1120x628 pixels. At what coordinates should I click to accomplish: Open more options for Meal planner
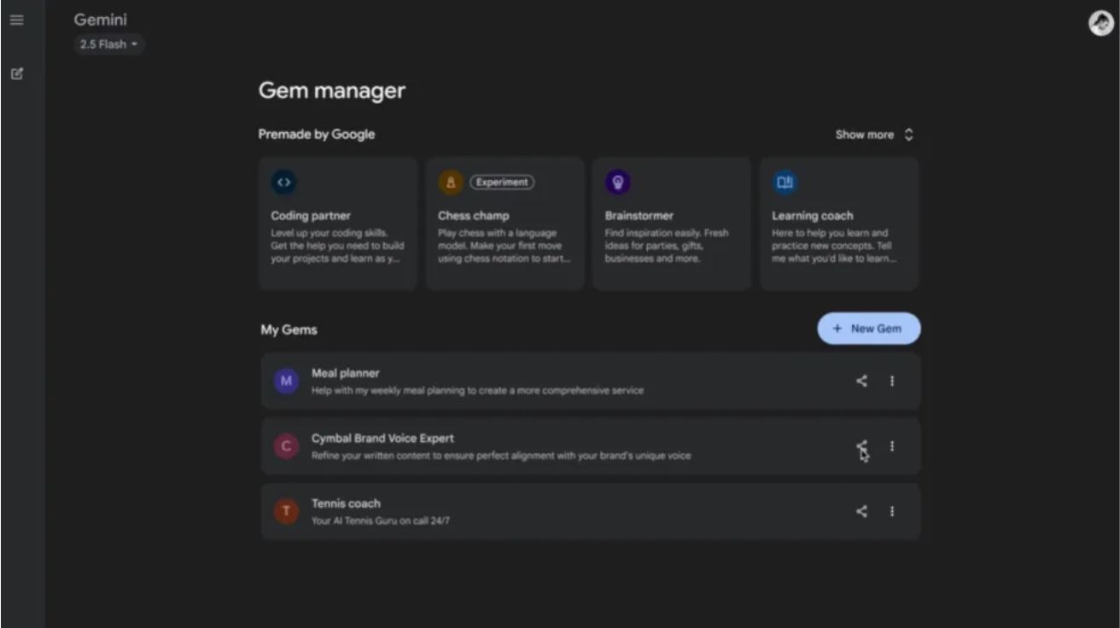892,381
